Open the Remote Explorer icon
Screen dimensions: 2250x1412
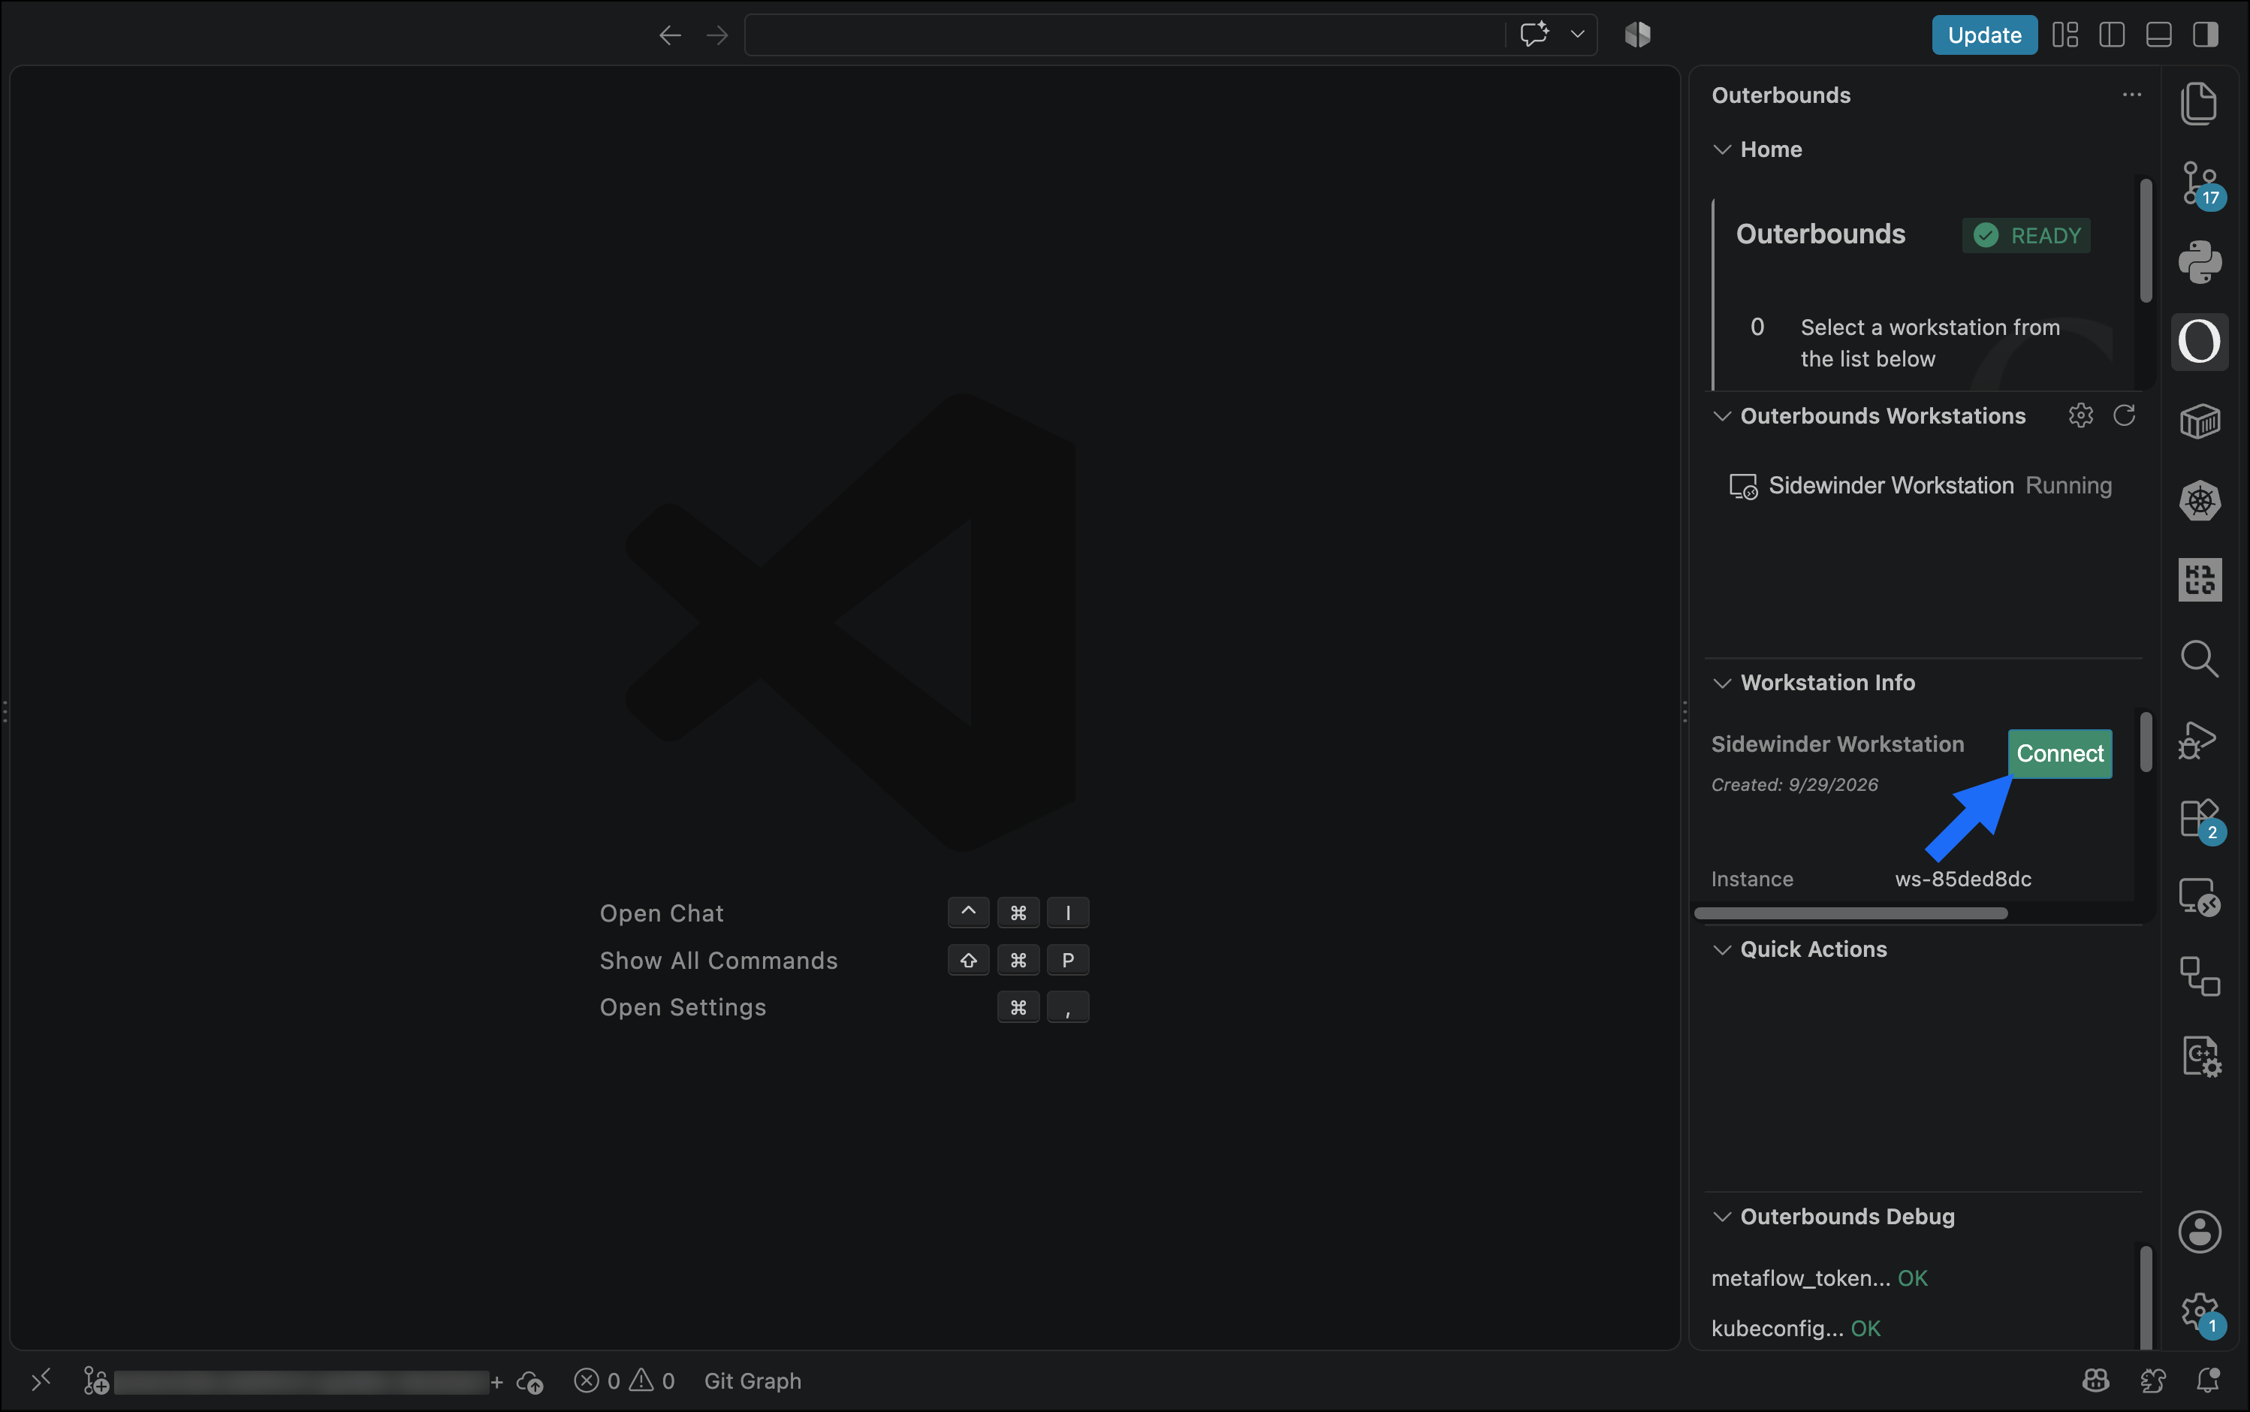pos(2200,898)
